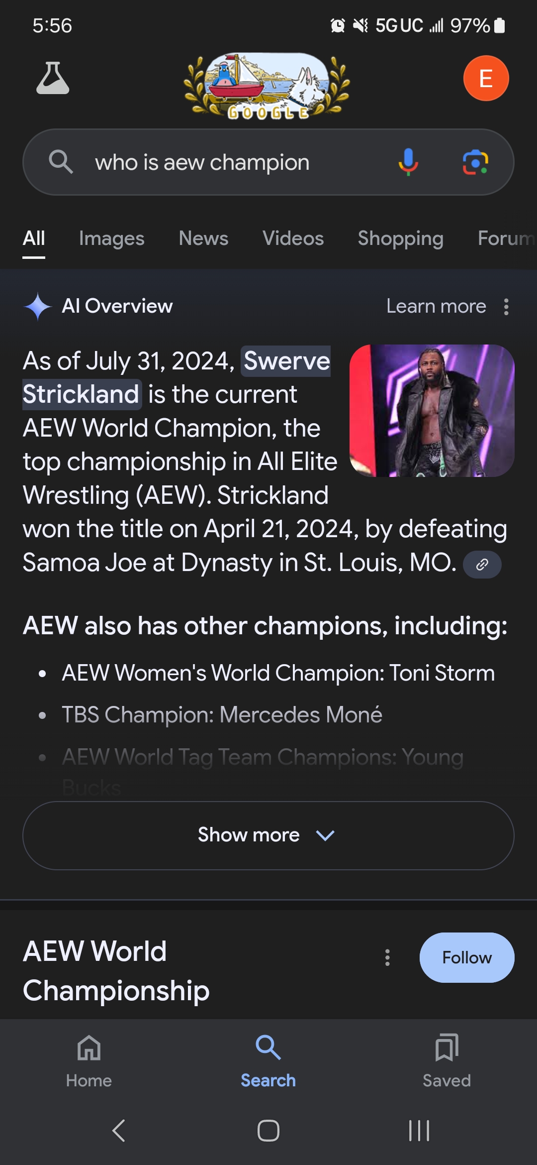Expand AI Overview with Show more
Image resolution: width=537 pixels, height=1165 pixels.
[268, 835]
